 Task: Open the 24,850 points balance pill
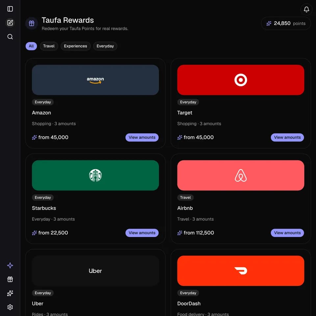286,23
